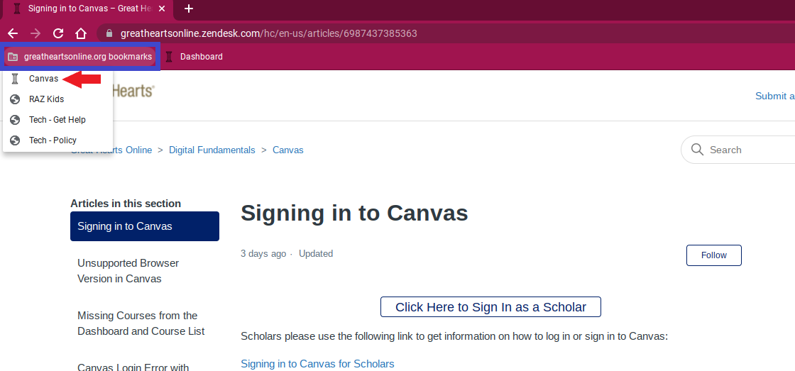Open Unsupported Browser Version in Canvas article
The height and width of the screenshot is (371, 795).
coord(128,271)
